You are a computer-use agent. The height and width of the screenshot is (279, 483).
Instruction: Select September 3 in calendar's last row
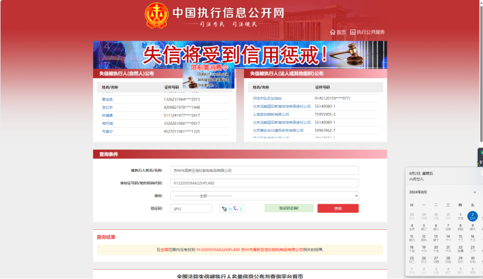click(436, 271)
